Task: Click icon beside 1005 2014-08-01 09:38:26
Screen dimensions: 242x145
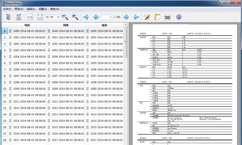Action: pos(10,63)
